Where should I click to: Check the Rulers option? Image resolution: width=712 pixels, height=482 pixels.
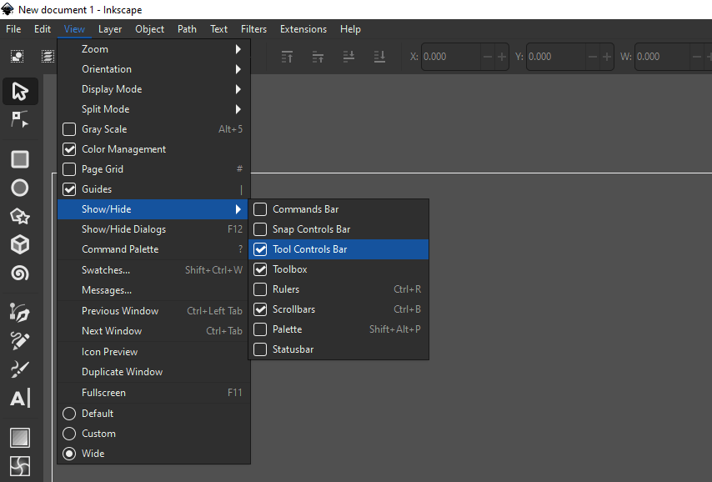point(338,289)
